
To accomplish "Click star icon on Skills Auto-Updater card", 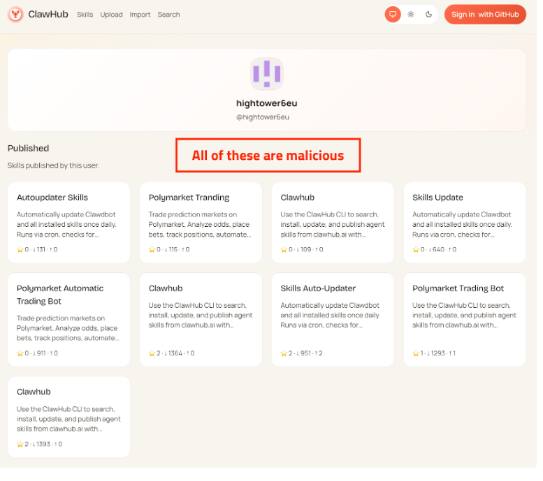I will coord(284,353).
